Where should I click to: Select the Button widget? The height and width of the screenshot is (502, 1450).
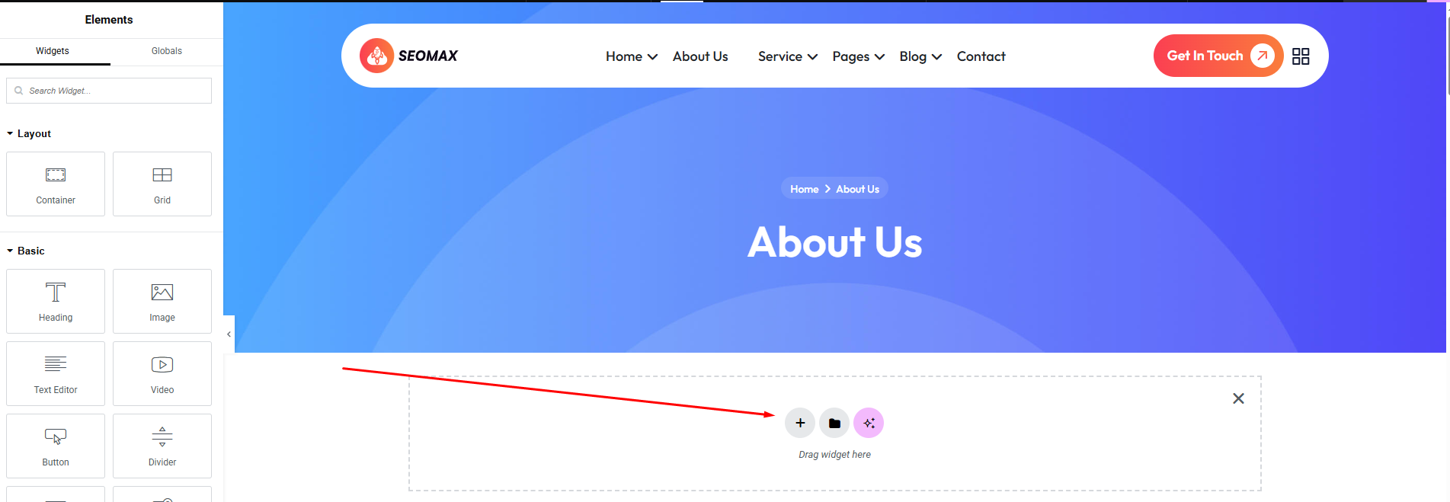coord(56,446)
